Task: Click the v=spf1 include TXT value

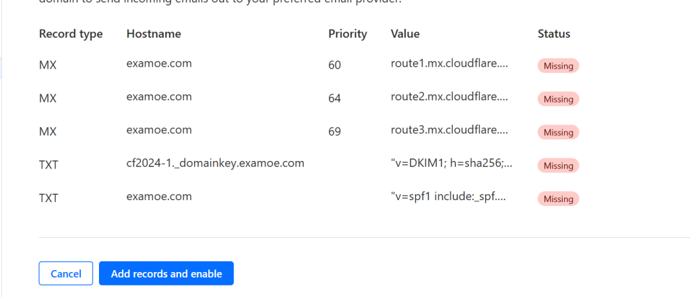Action: [x=448, y=197]
